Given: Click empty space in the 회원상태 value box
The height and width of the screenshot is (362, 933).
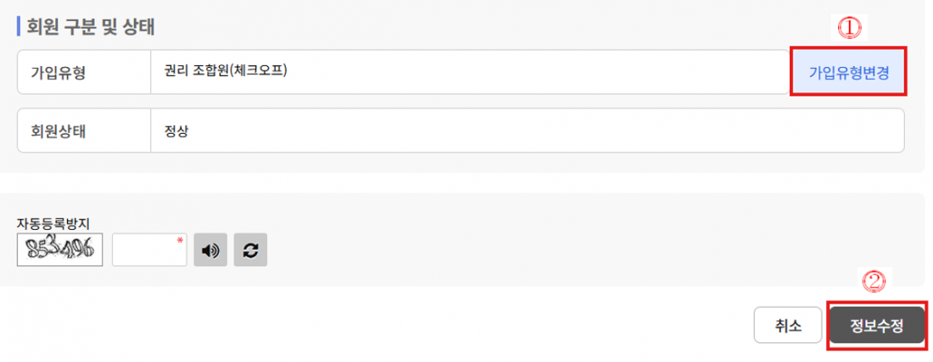Looking at the screenshot, I should pyautogui.click(x=535, y=131).
